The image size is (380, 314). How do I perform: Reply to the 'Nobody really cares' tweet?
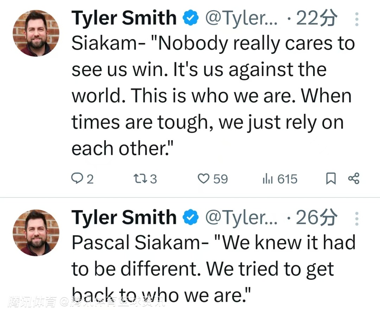pyautogui.click(x=77, y=179)
